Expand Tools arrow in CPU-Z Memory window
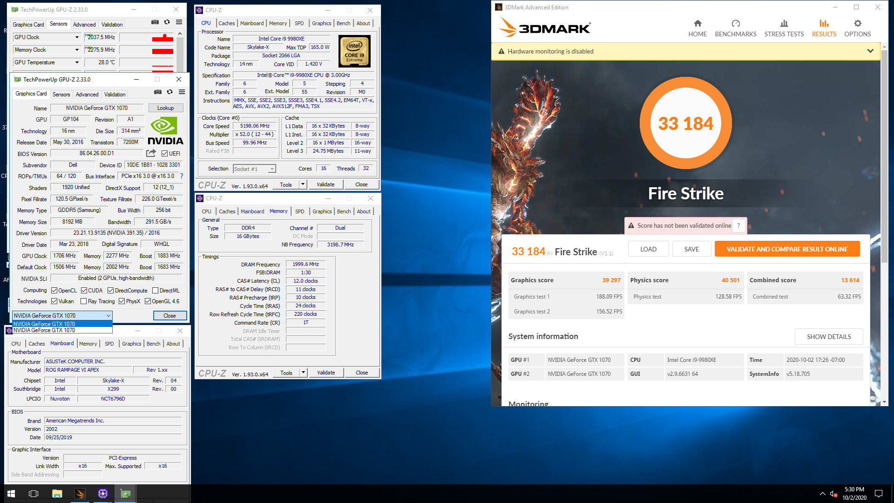This screenshot has width=894, height=503. tap(303, 373)
